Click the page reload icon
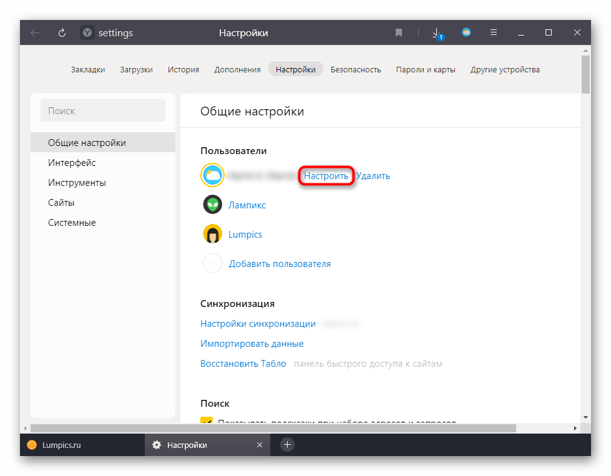The height and width of the screenshot is (476, 611). coord(62,33)
